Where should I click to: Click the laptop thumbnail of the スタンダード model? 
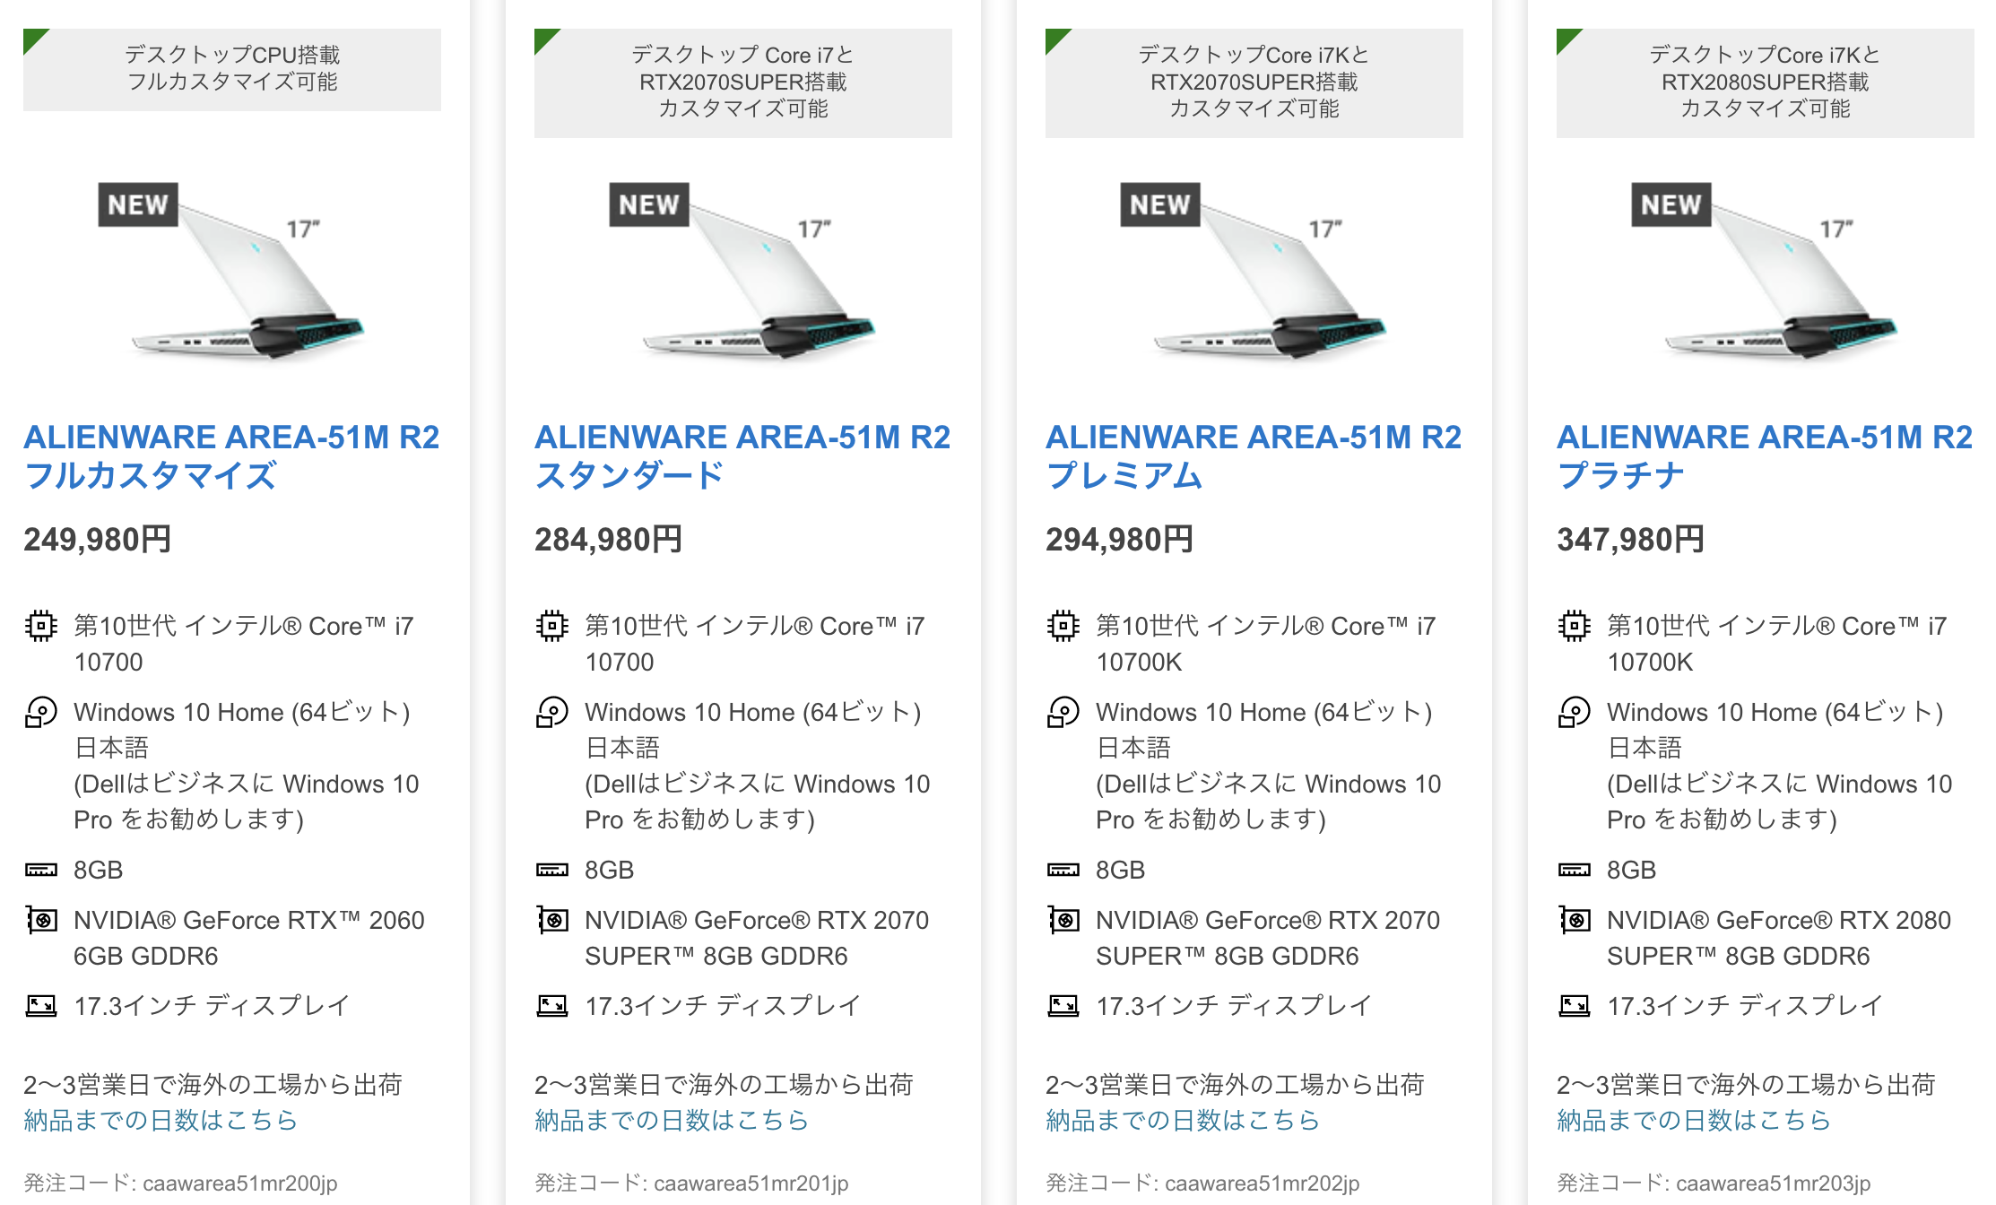[x=742, y=271]
